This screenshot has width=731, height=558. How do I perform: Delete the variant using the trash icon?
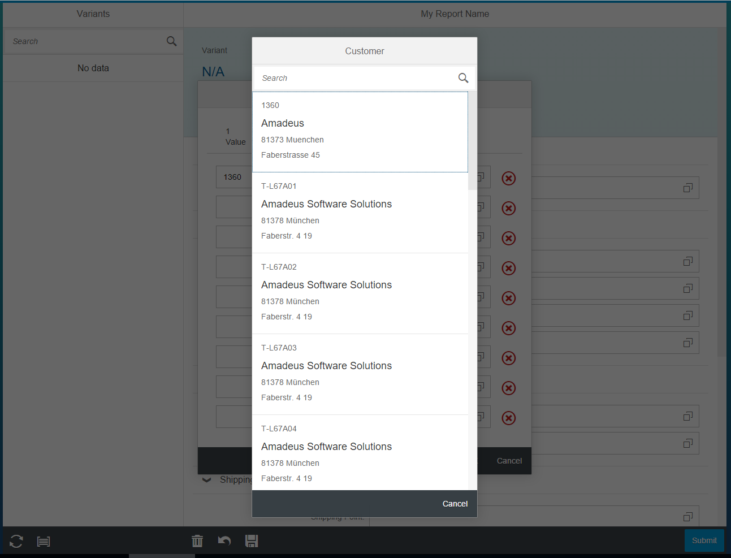pyautogui.click(x=197, y=541)
